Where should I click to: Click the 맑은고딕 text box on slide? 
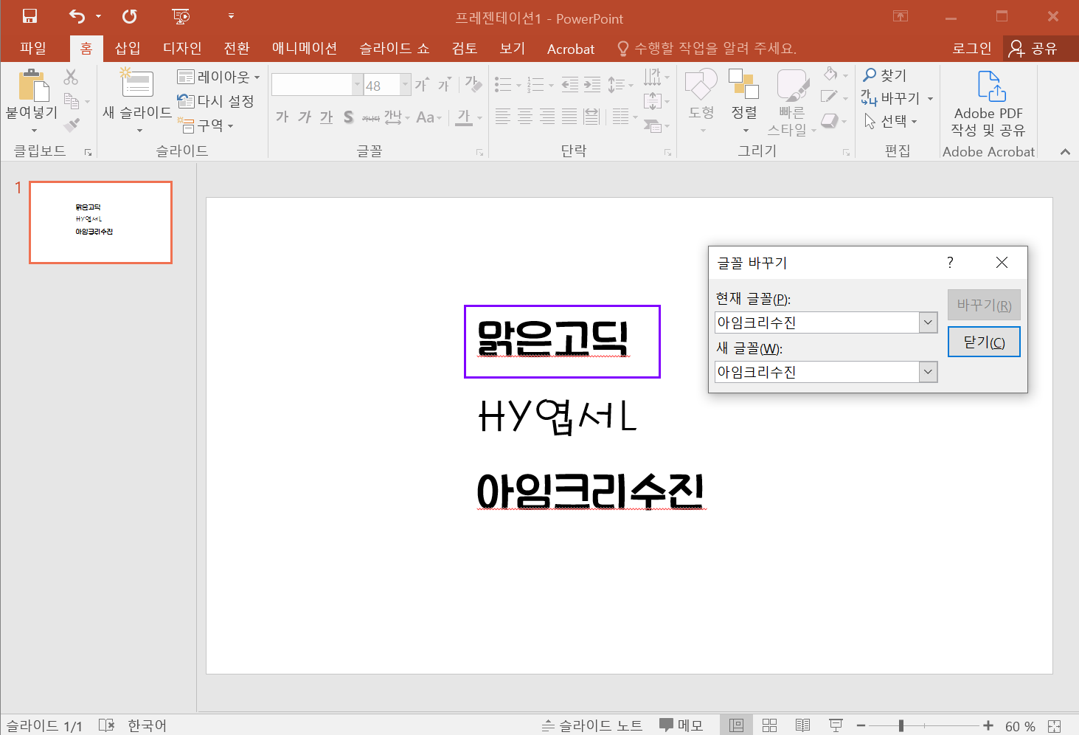562,341
